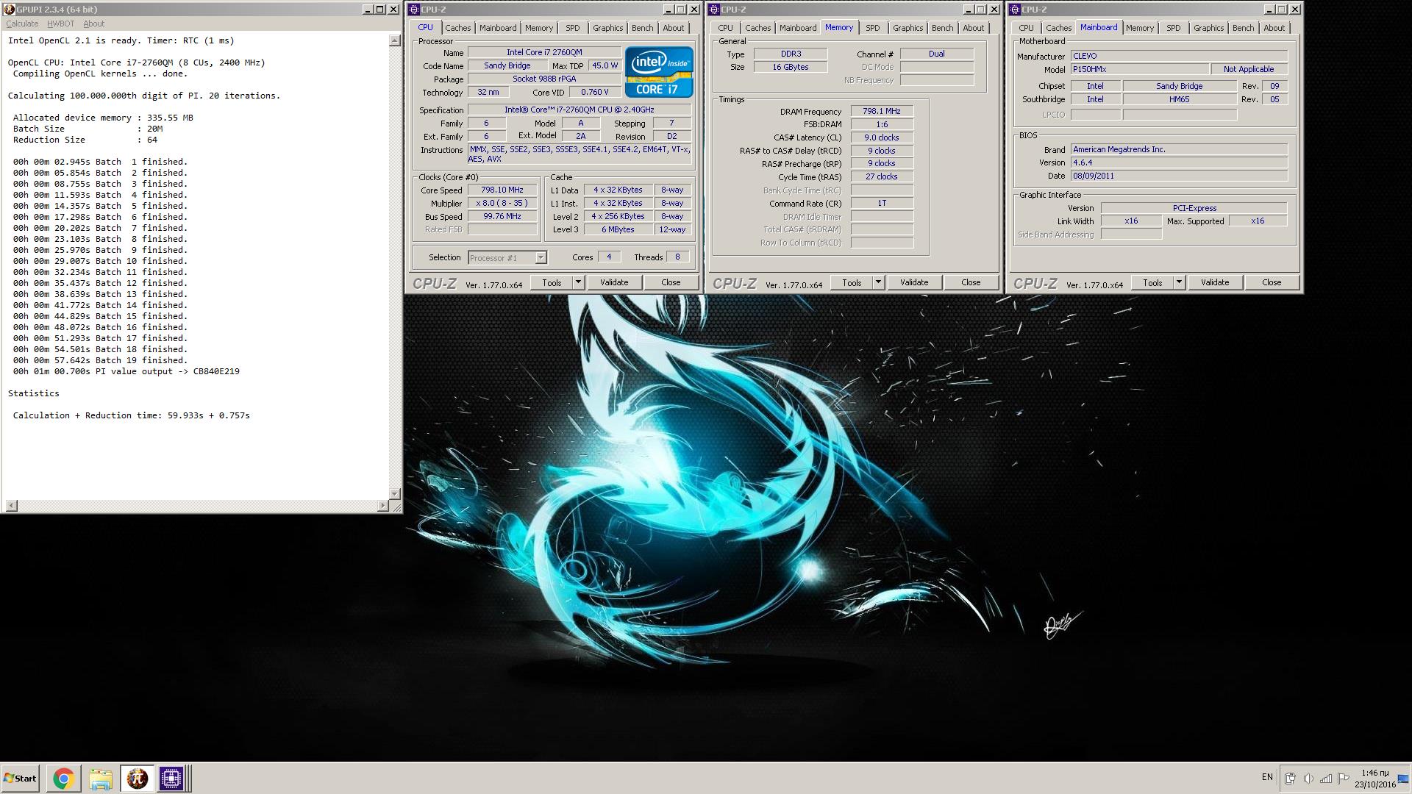The width and height of the screenshot is (1412, 794).
Task: Expand Tools dropdown arrow in Memory CPU-Z window
Action: (x=878, y=282)
